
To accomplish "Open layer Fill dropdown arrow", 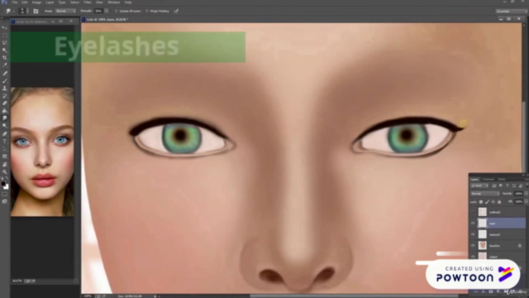I will click(526, 202).
